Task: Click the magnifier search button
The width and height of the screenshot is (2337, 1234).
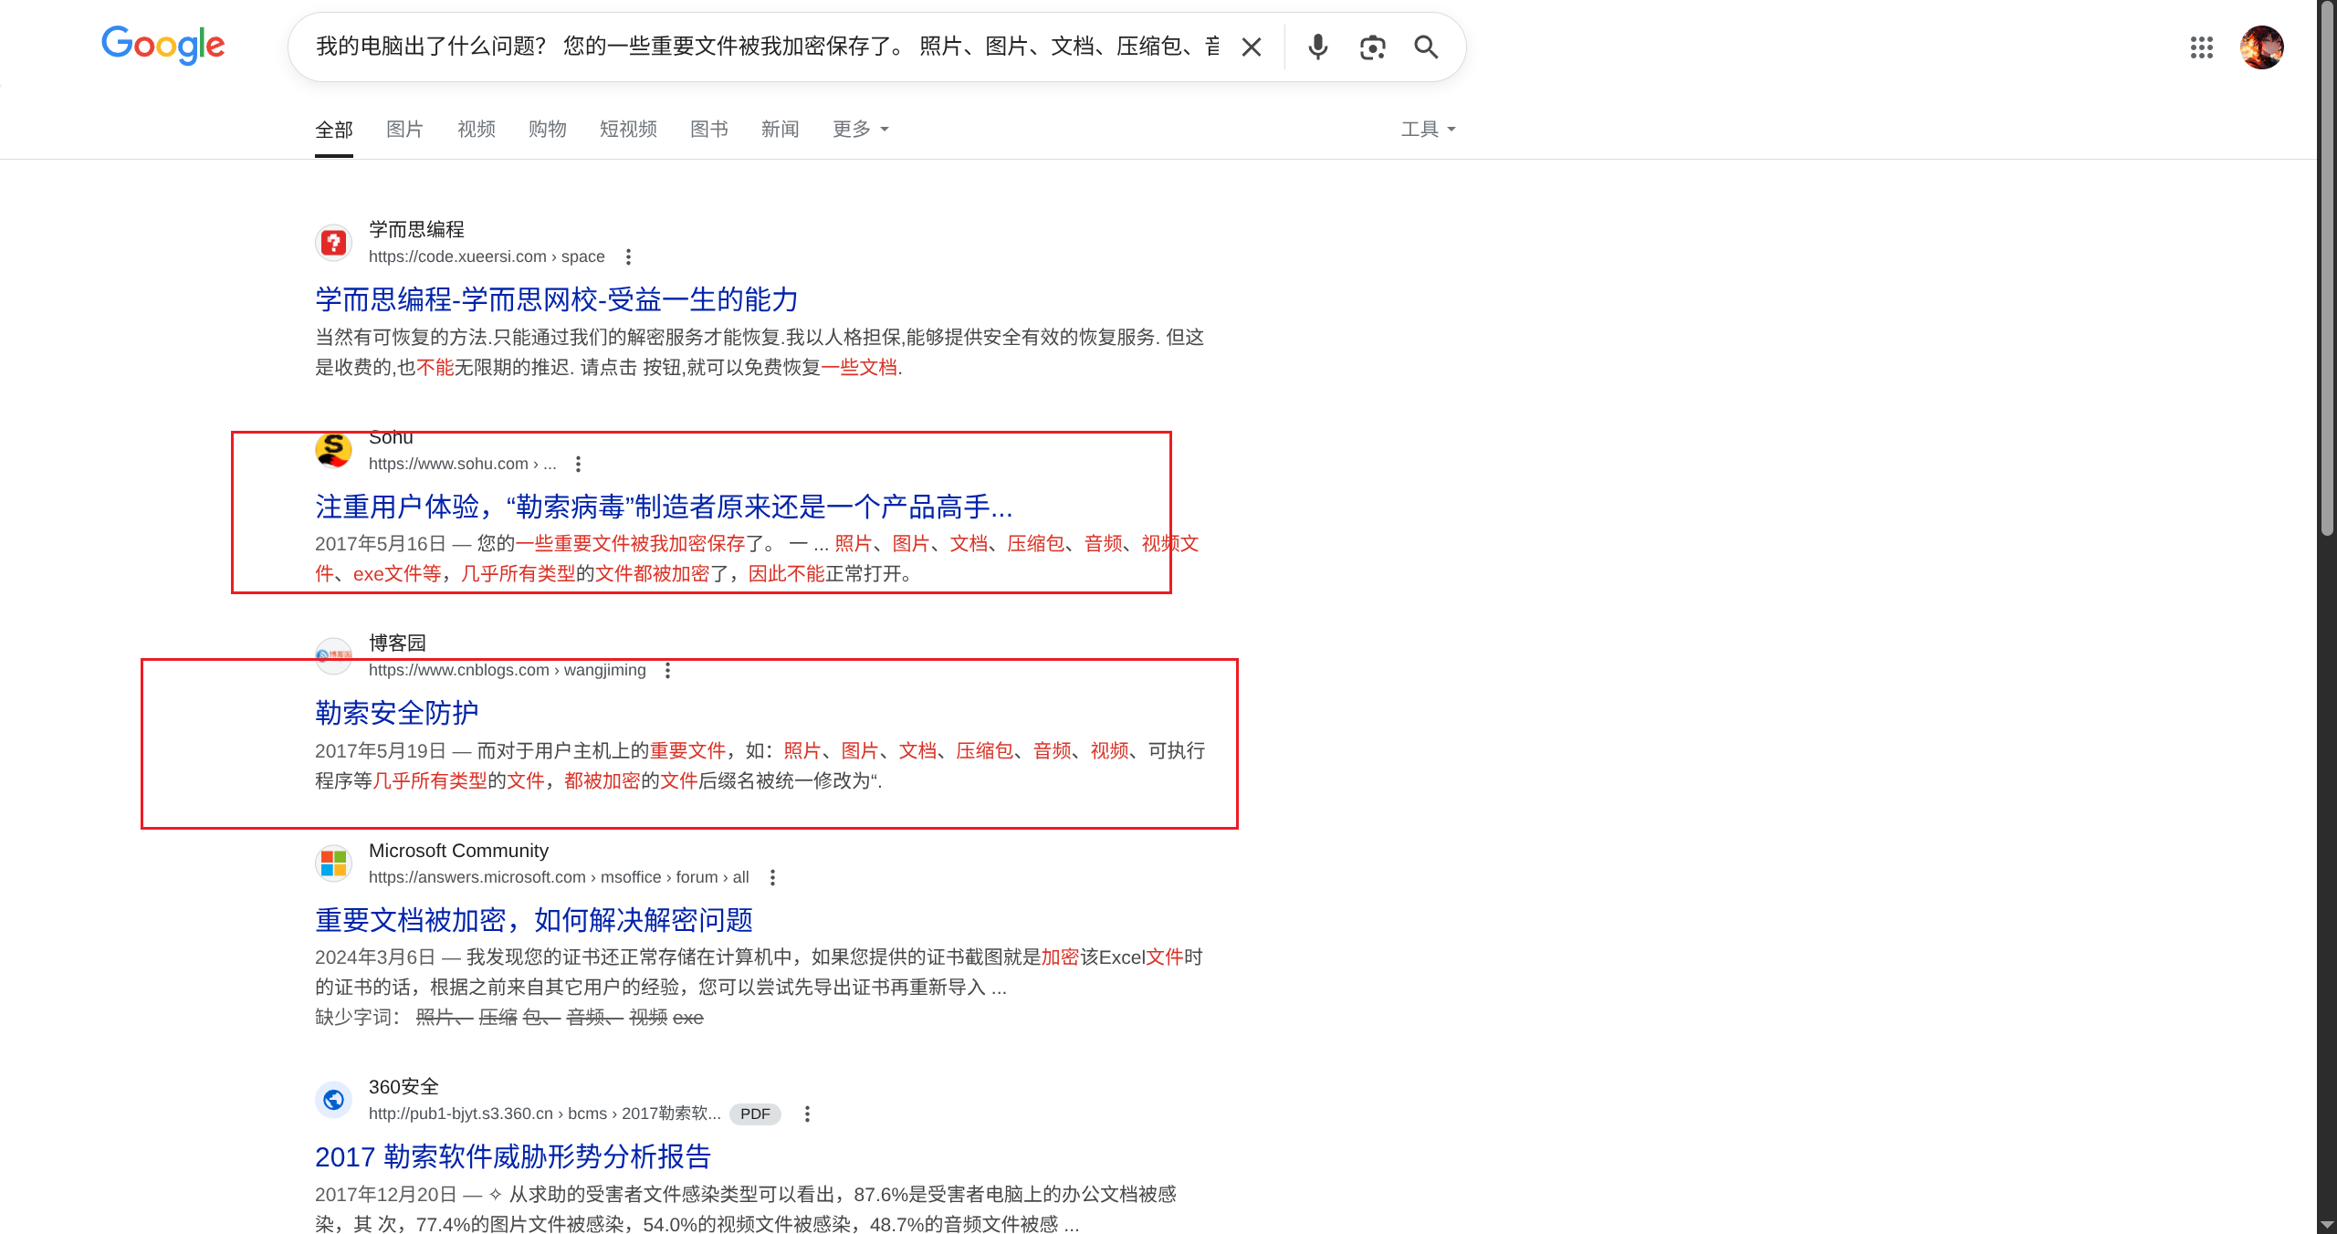Action: tap(1426, 47)
